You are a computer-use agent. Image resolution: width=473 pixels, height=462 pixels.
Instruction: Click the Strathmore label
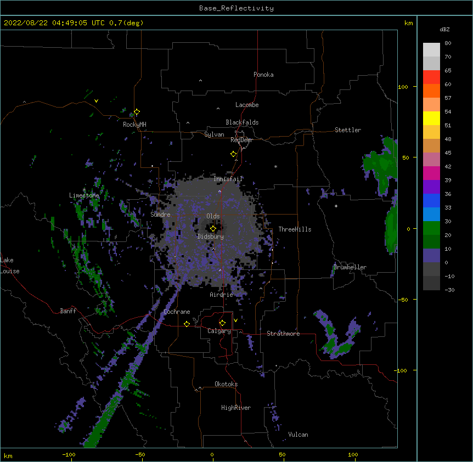click(283, 334)
